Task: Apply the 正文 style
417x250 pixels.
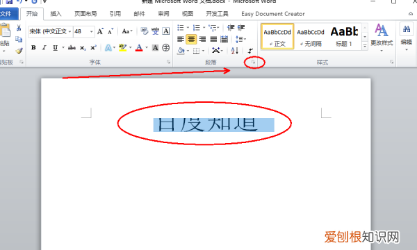Action: point(277,36)
